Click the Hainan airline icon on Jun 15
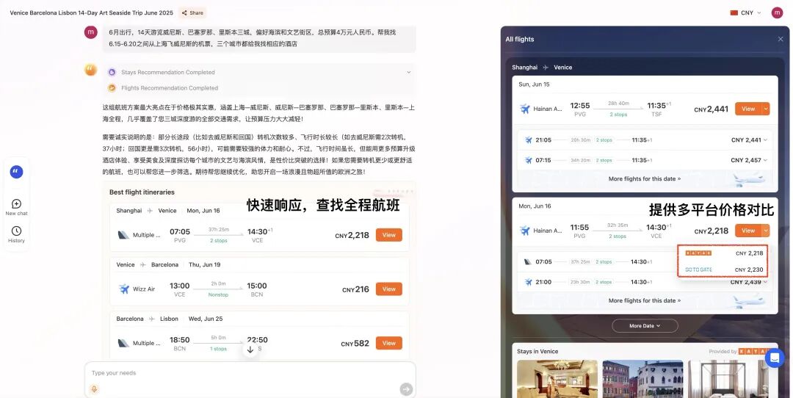The width and height of the screenshot is (793, 398). tap(525, 109)
